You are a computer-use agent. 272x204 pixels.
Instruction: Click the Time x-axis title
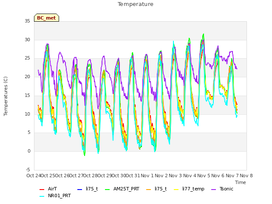(241, 182)
